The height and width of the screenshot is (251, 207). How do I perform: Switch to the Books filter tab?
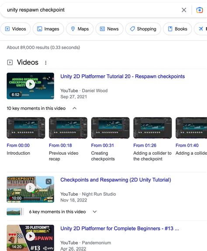[x=177, y=29]
